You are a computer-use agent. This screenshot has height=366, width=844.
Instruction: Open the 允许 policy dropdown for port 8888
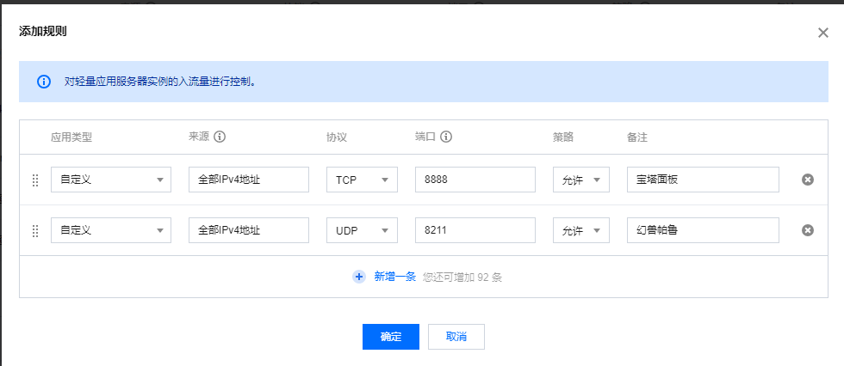pos(581,180)
